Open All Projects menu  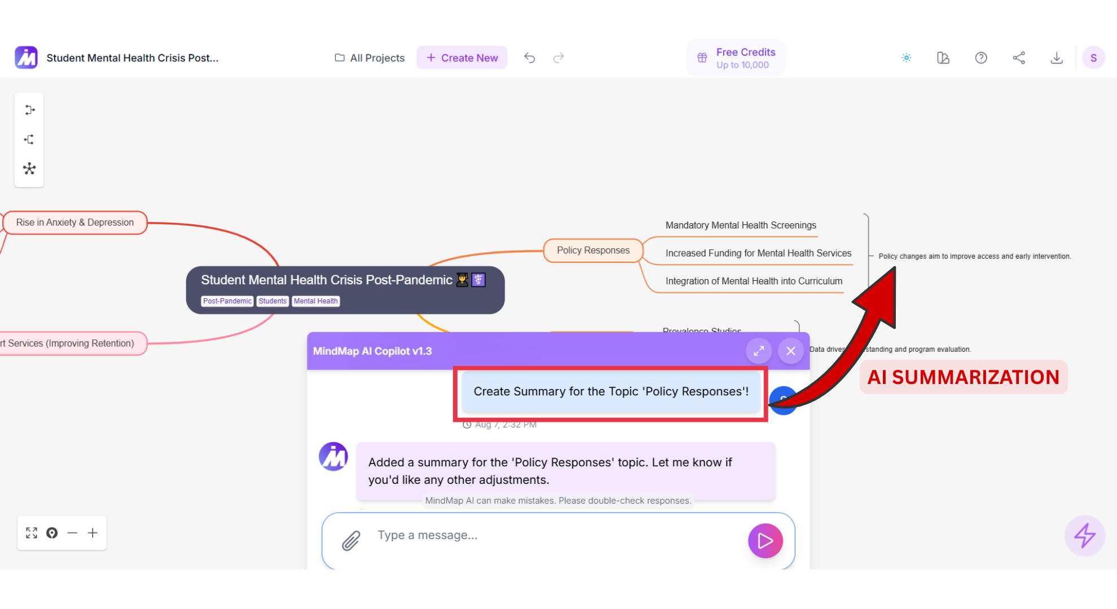[370, 58]
